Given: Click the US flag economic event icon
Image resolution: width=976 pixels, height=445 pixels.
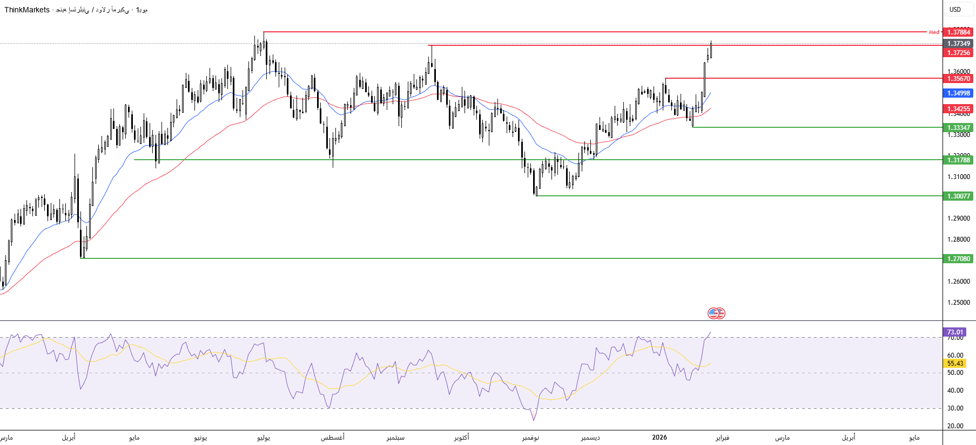Looking at the screenshot, I should click(x=716, y=313).
